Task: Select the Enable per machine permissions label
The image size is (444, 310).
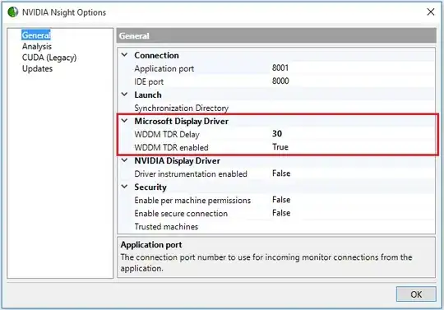Action: tap(192, 200)
